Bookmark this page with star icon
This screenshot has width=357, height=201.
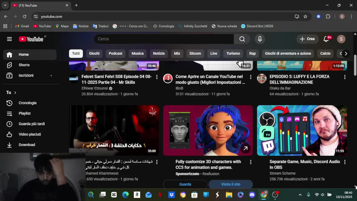(305, 16)
